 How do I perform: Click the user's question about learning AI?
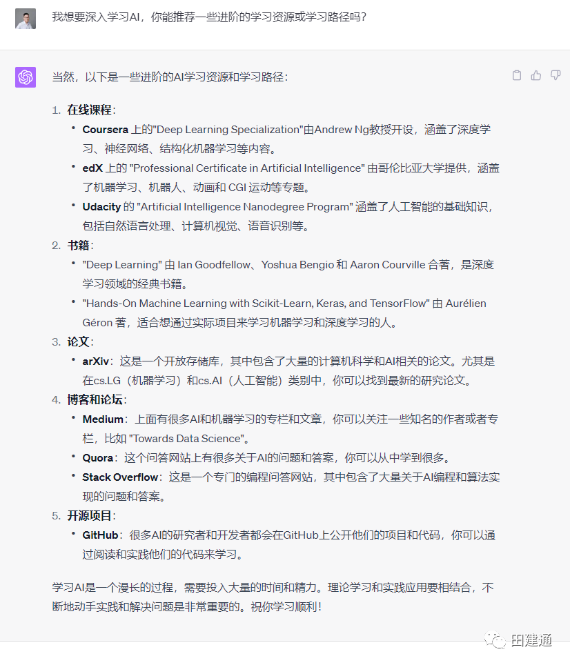tap(208, 17)
